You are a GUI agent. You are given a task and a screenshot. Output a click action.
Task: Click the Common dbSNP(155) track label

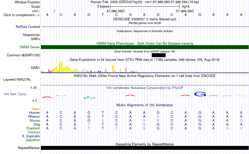[23, 55]
